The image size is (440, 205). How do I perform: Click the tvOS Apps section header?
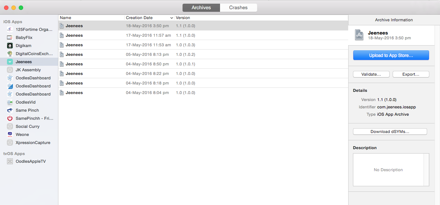tap(14, 154)
